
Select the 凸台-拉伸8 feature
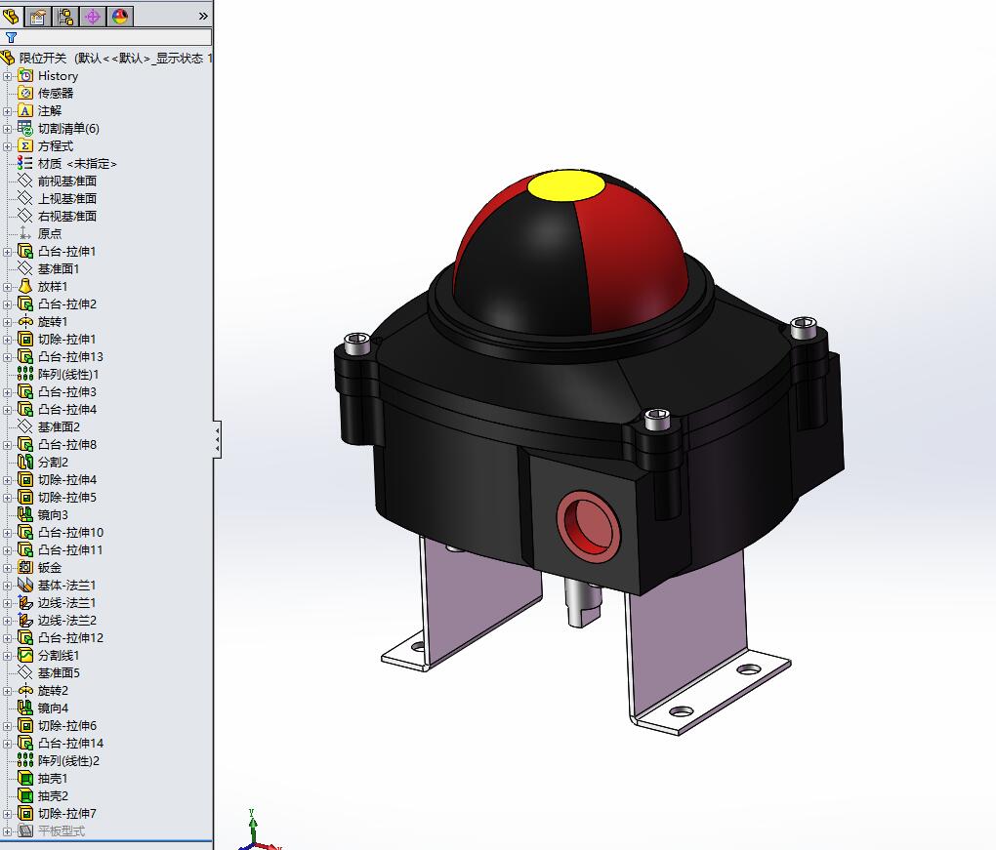coord(58,444)
